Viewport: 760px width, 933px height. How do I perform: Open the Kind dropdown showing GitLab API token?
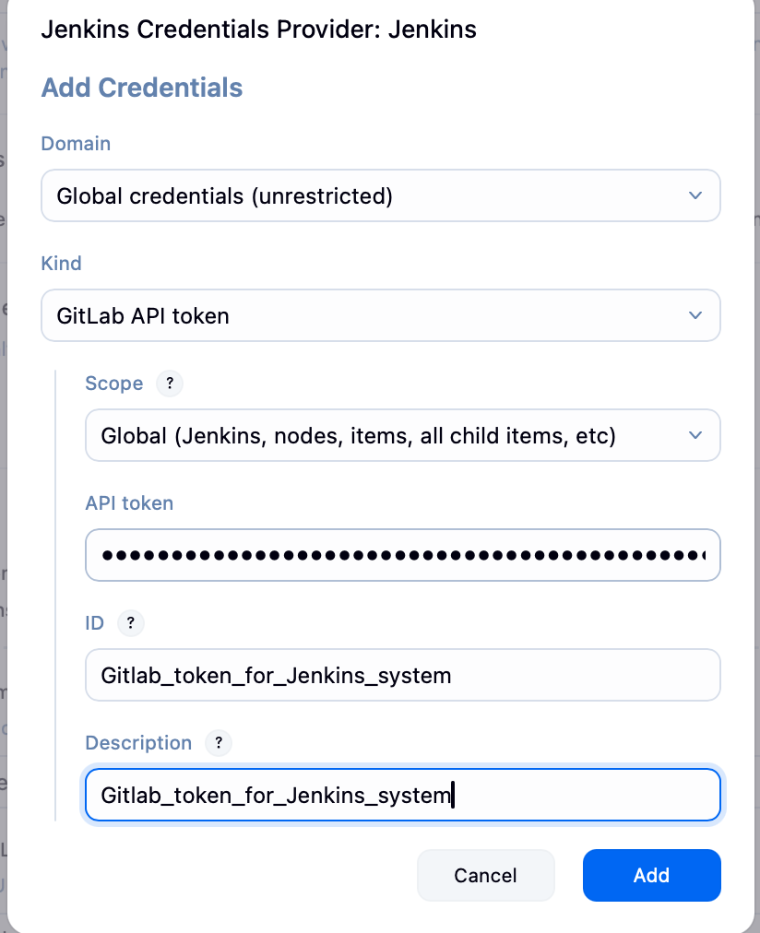pos(380,315)
